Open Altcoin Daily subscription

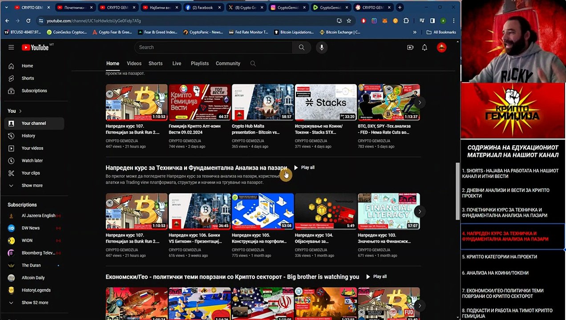34,278
